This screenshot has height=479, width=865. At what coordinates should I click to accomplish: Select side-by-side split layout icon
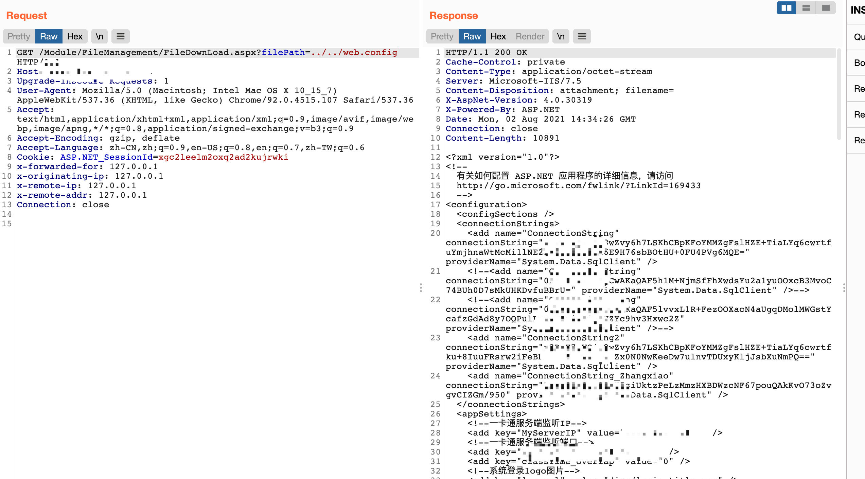pos(786,8)
